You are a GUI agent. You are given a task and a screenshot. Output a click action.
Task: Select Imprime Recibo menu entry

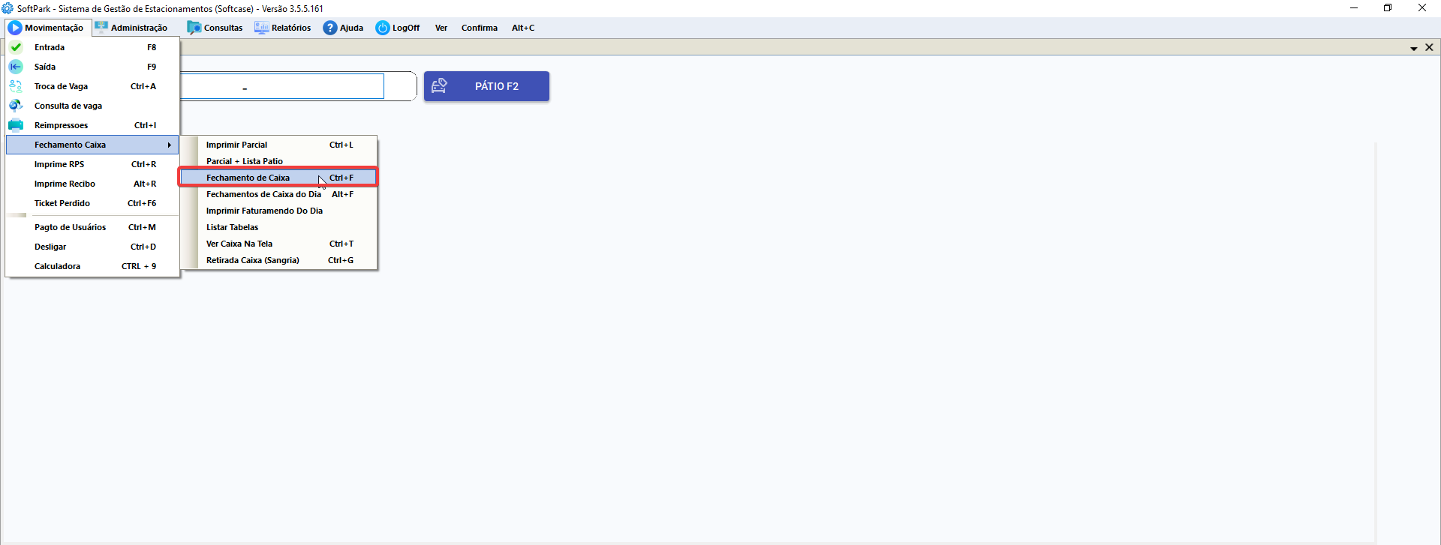pos(92,184)
